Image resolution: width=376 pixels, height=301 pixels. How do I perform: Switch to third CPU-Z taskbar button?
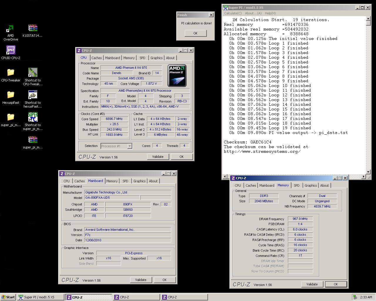pos(184,297)
